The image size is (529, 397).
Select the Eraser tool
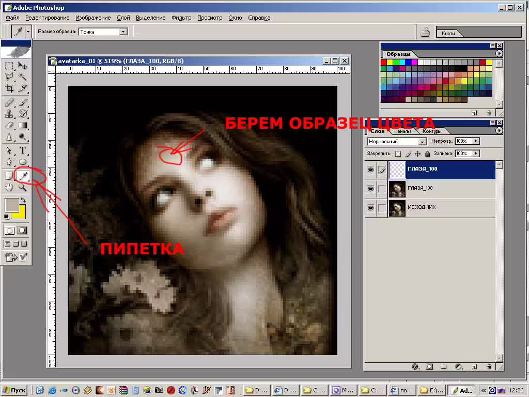9,125
